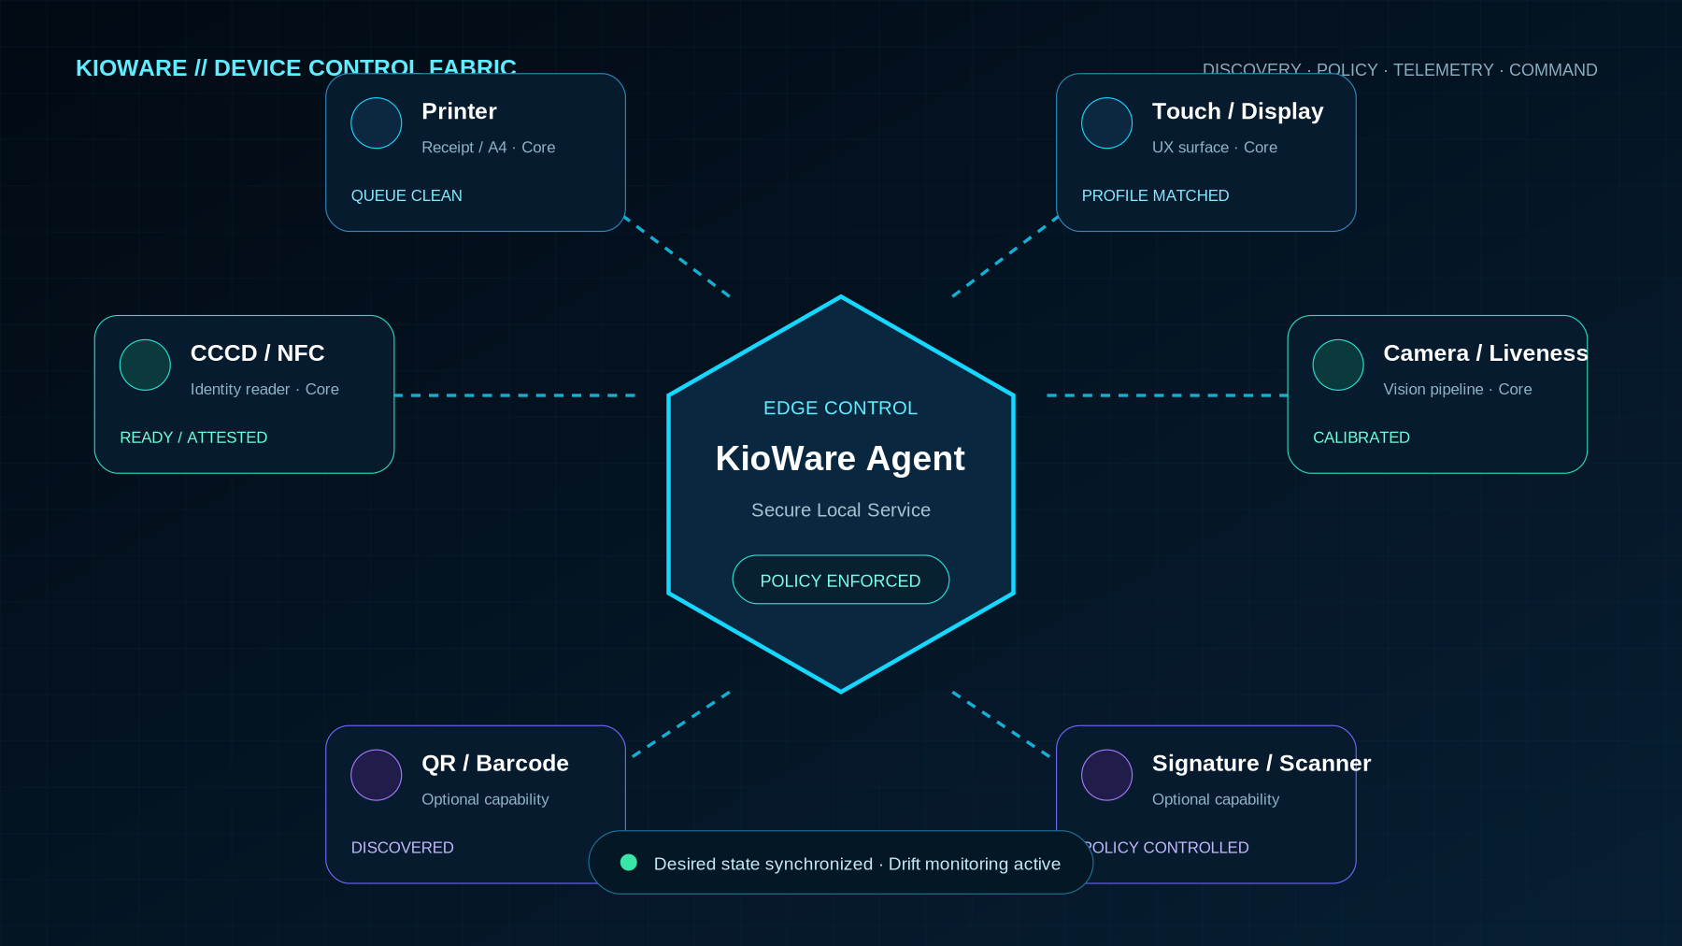Open the Signature / Scanner title

1261,764
